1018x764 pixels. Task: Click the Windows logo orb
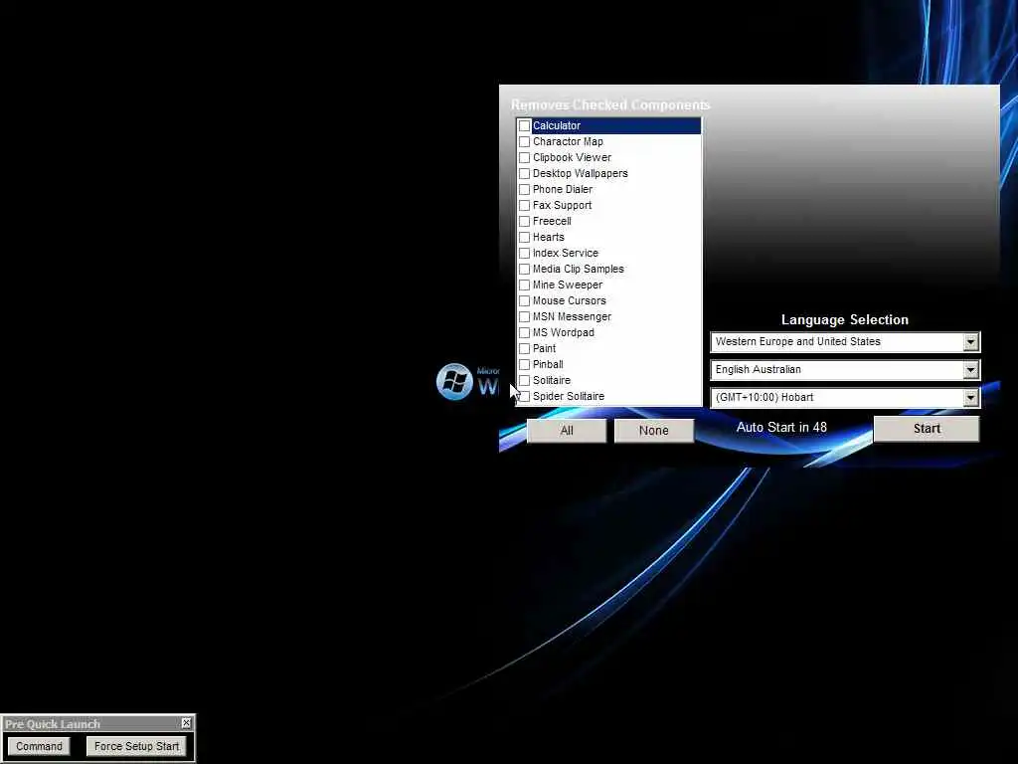click(x=453, y=381)
